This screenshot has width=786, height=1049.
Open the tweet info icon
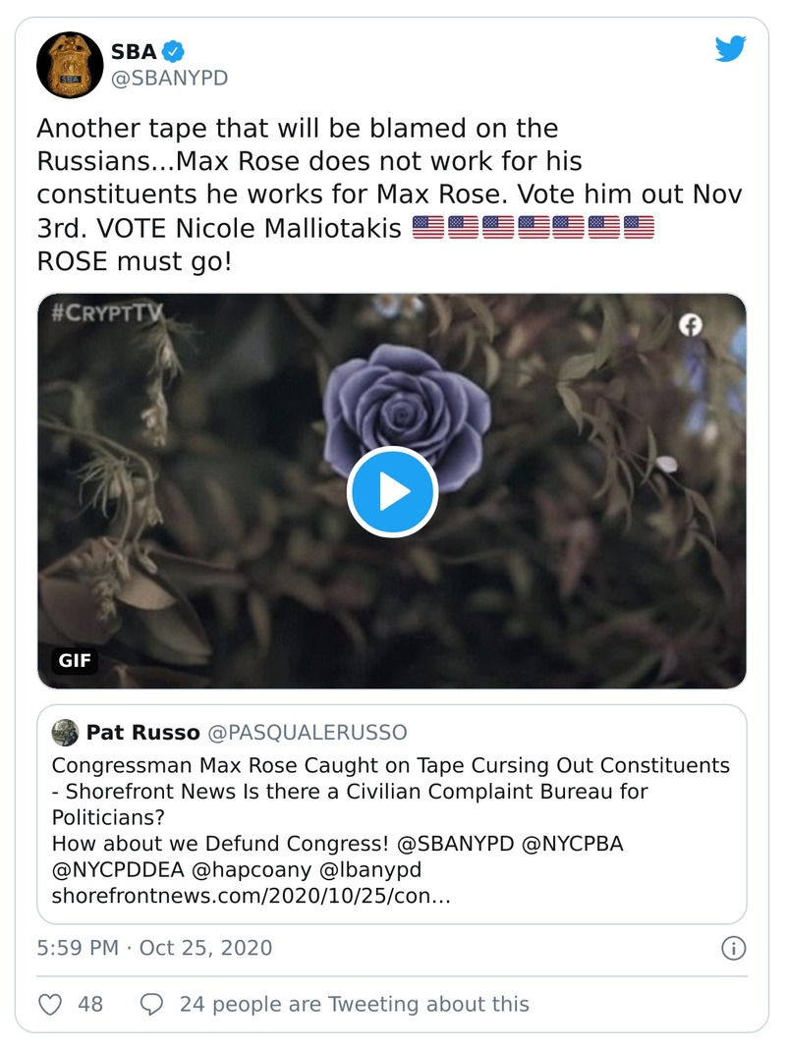733,948
